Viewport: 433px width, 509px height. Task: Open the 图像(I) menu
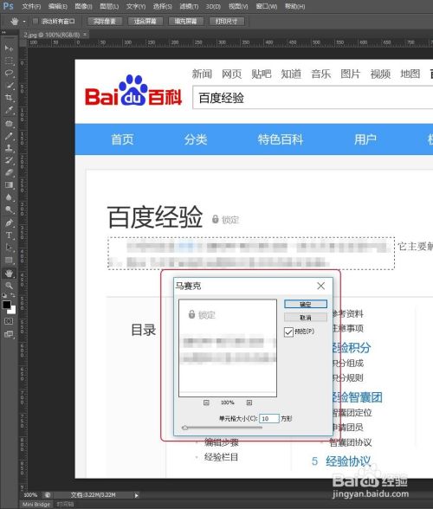83,6
